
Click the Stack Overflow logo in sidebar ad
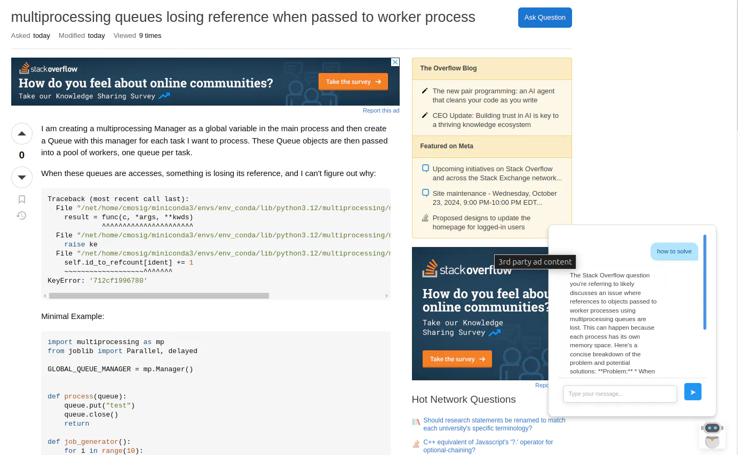click(467, 269)
